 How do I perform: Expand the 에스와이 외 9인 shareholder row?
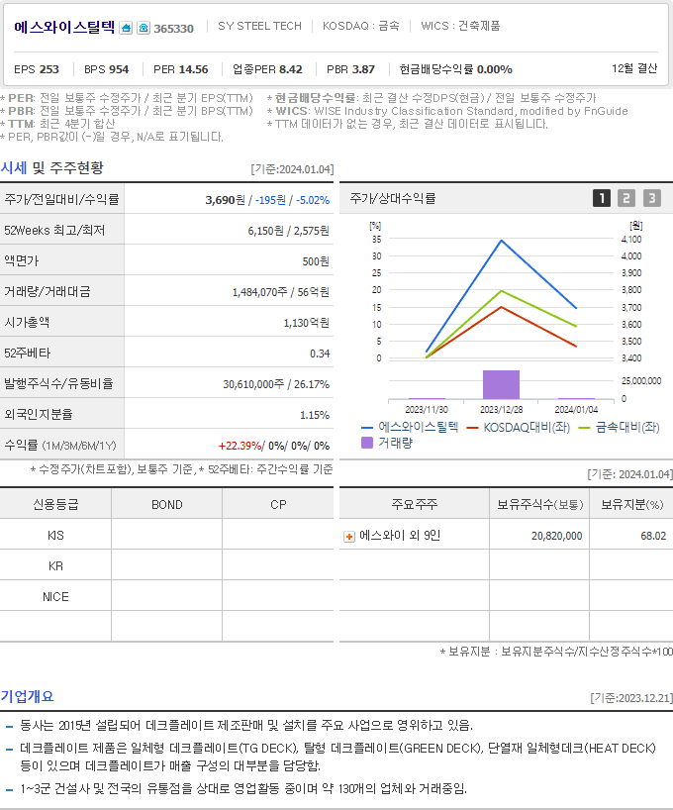(349, 537)
